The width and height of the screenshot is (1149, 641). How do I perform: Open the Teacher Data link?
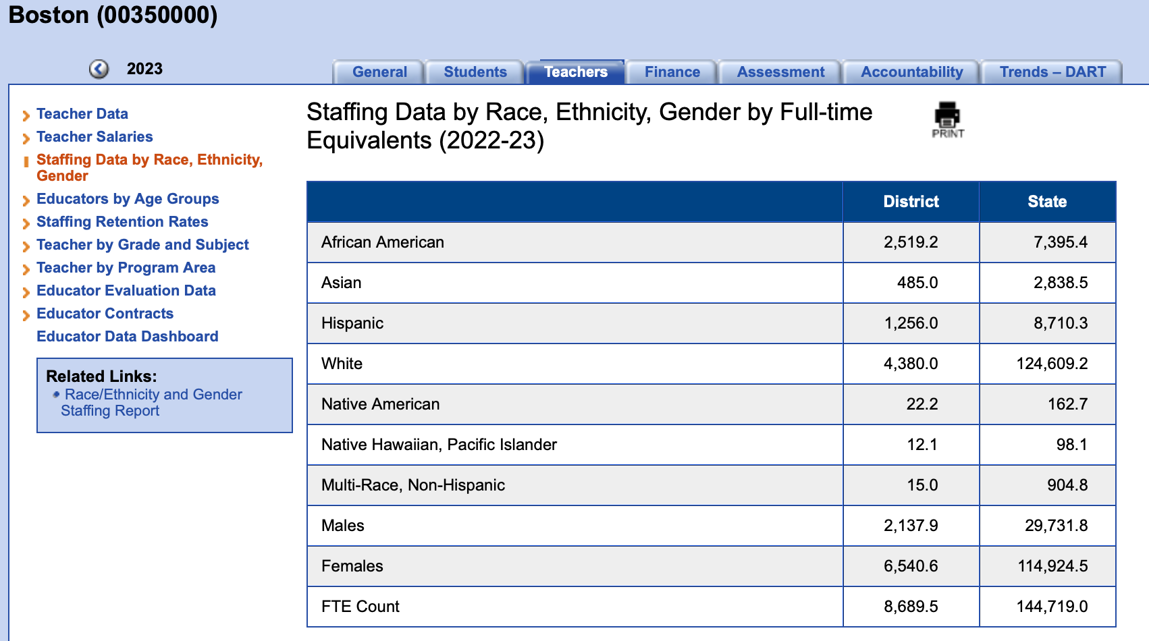[x=82, y=114]
